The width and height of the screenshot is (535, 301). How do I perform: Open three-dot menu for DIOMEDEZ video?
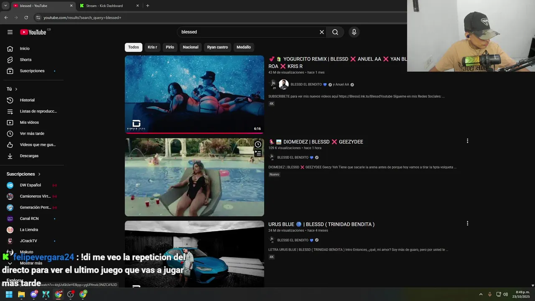467,141
